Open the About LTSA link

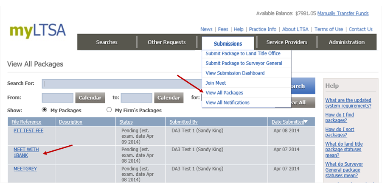tap(295, 29)
